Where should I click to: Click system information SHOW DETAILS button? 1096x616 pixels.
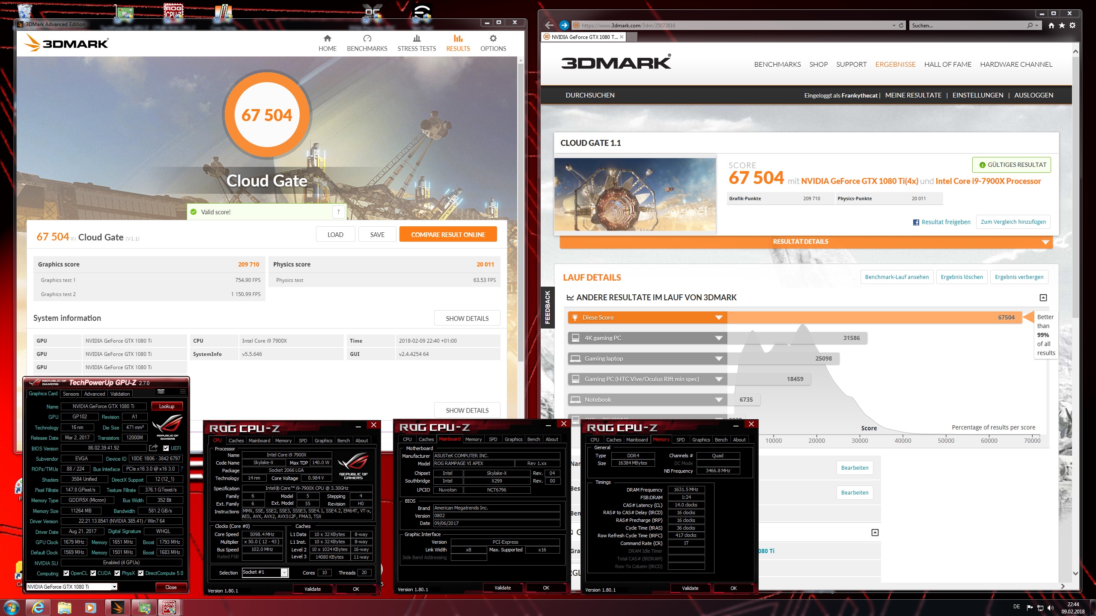(467, 318)
